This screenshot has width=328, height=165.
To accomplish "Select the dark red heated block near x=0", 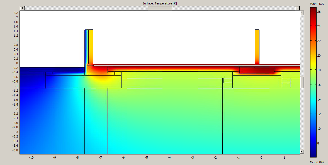I will pos(257,71).
